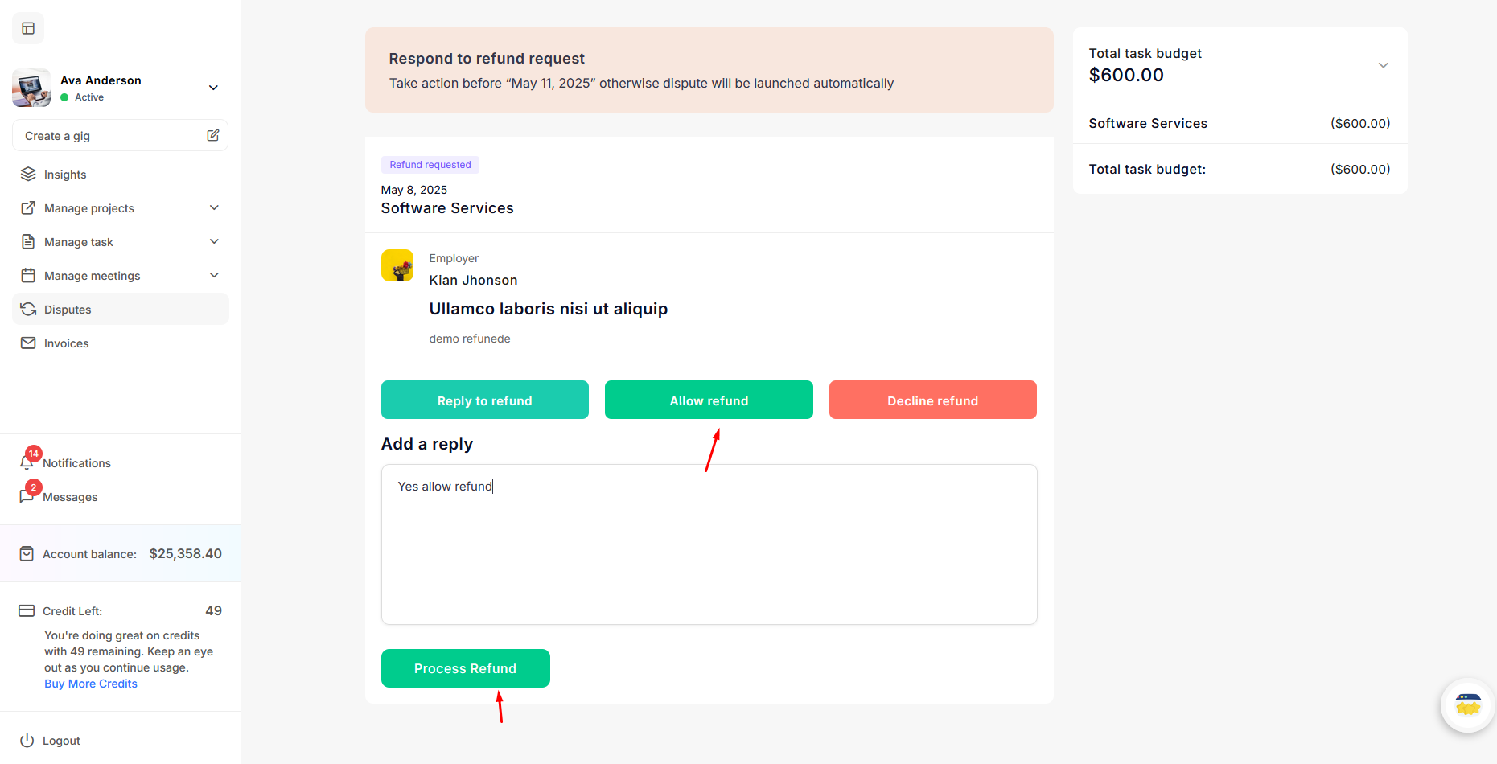Open the Messages chat icon
The height and width of the screenshot is (764, 1497).
point(27,496)
